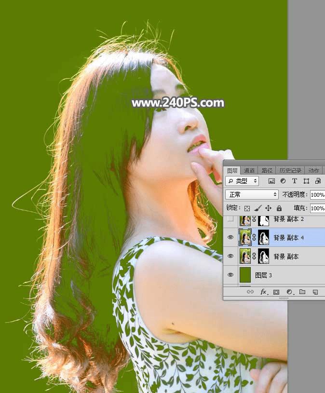Lock layer position icon

click(x=268, y=208)
